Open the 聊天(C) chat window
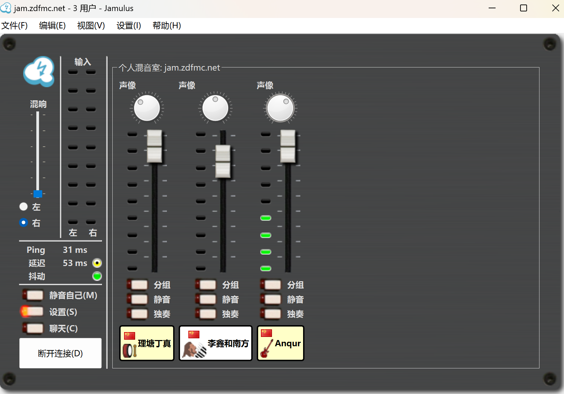The width and height of the screenshot is (564, 394). [33, 328]
